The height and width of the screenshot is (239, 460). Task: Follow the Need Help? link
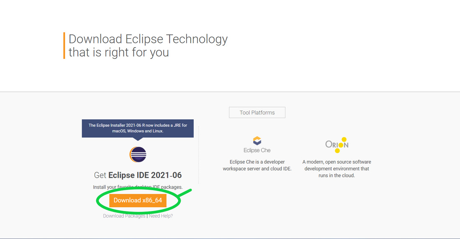[x=161, y=216]
